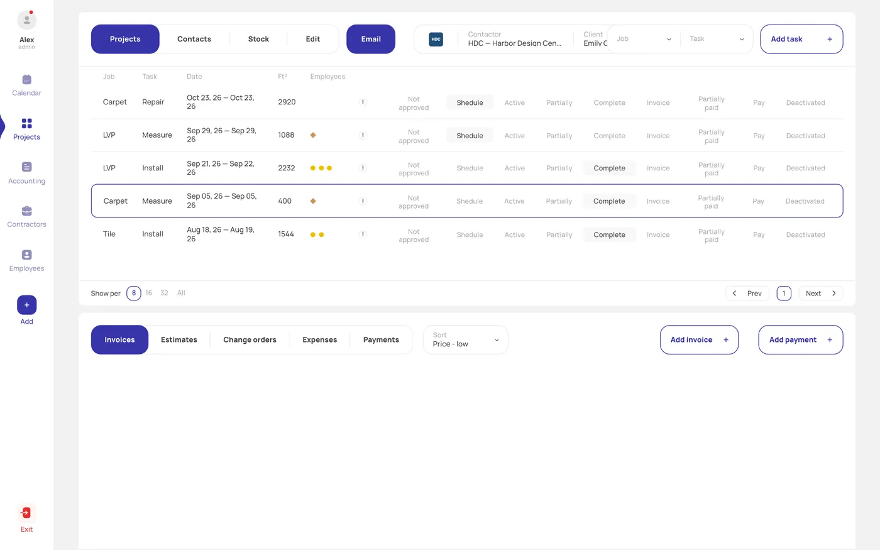Click the info icon in Carpet Repair row

pyautogui.click(x=363, y=102)
